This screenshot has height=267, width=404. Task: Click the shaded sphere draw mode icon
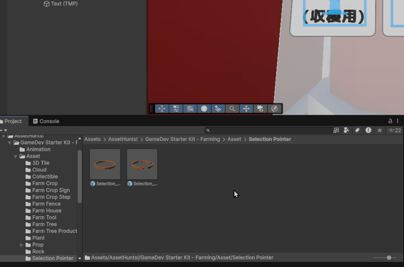coord(204,109)
